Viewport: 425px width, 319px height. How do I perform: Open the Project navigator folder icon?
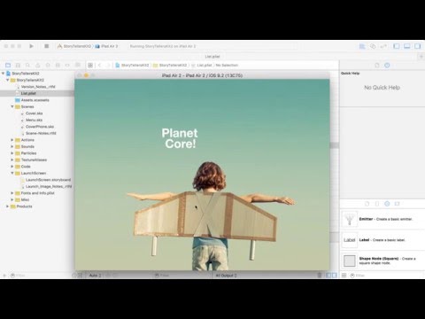click(x=8, y=65)
